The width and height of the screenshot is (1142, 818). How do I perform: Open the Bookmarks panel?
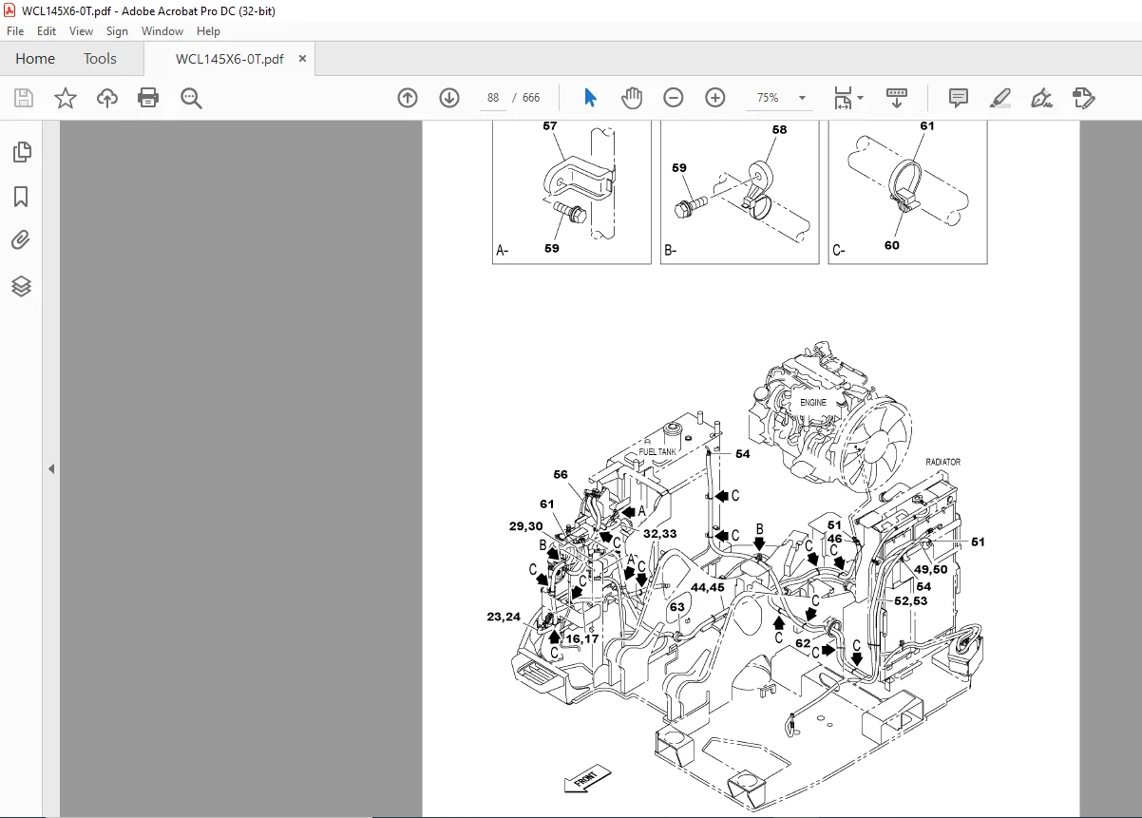pos(21,197)
